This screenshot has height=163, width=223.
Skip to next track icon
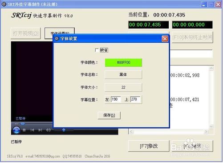pos(40,130)
